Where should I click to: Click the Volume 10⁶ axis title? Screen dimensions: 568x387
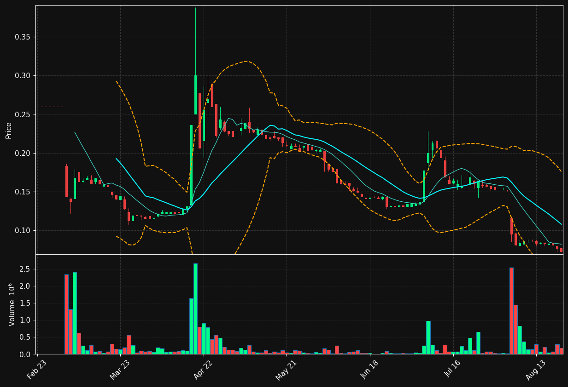click(x=12, y=304)
